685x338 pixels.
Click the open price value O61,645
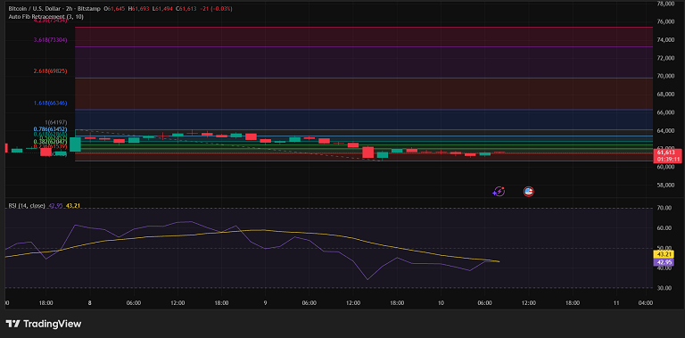tap(113, 9)
